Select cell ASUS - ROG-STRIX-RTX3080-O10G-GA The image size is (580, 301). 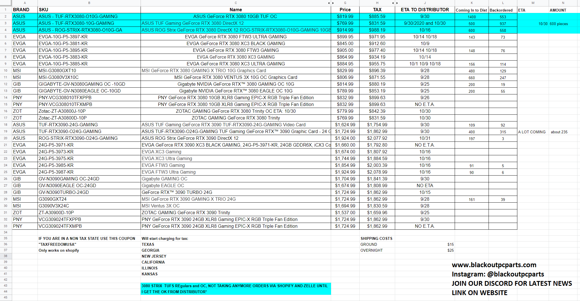pos(89,30)
